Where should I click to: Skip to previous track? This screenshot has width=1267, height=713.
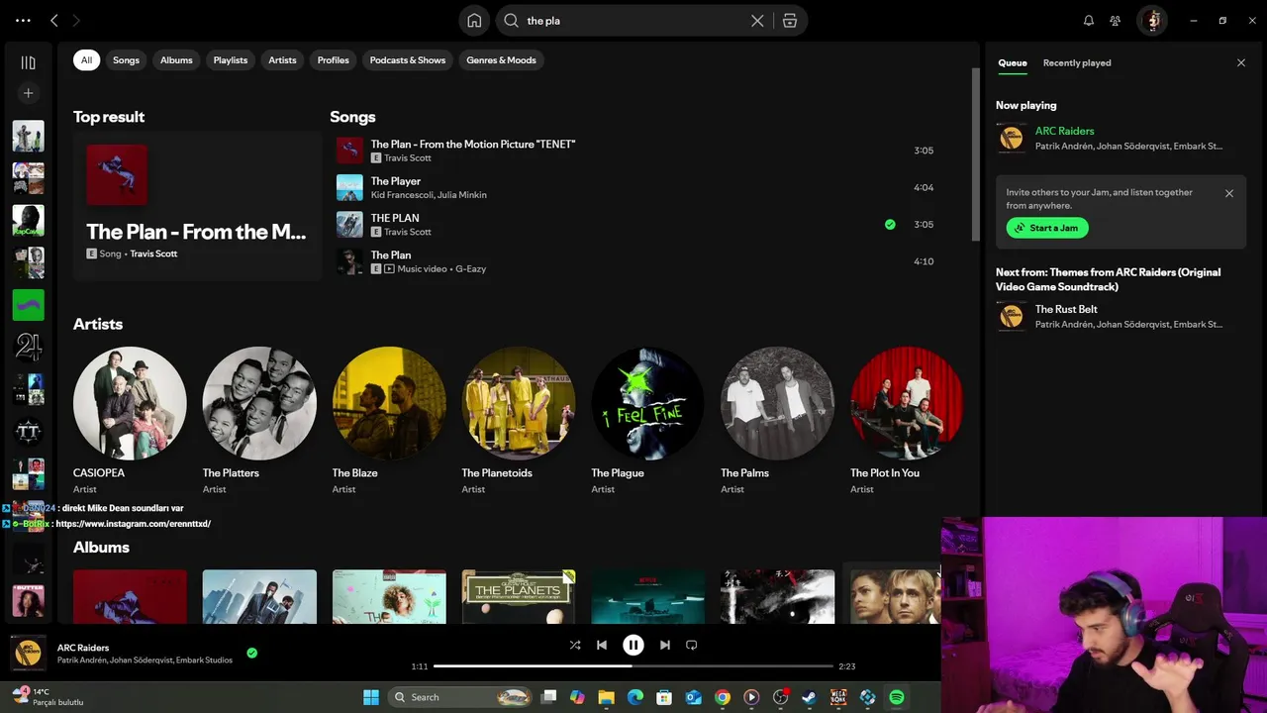click(602, 645)
